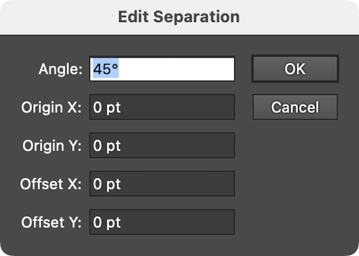Click the degree symbol in Angle field
Image resolution: width=359 pixels, height=256 pixels.
click(x=115, y=66)
